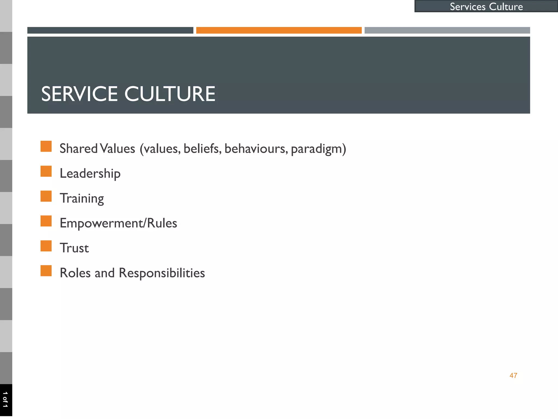Click the 'Services Culture' section label
The image size is (558, 419).
(486, 6)
